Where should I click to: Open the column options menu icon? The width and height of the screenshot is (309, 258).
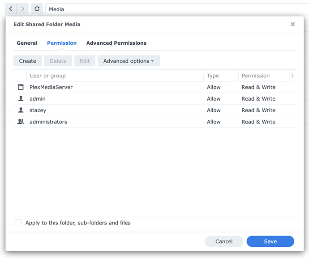292,76
